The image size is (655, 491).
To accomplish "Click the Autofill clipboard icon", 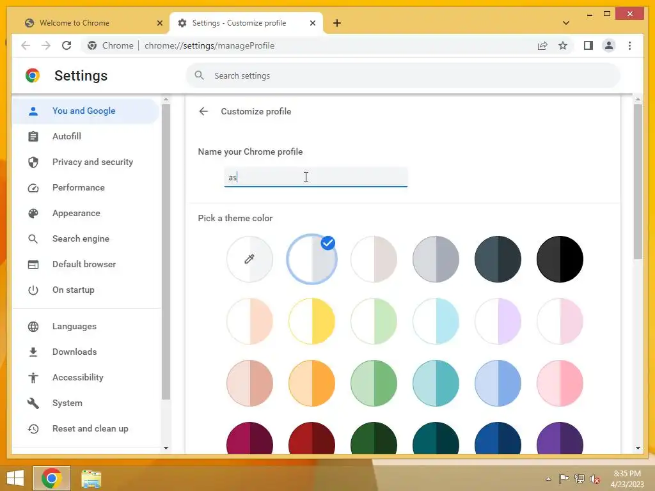I will coord(33,137).
